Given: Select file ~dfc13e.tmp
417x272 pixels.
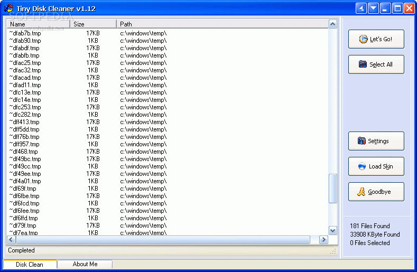Looking at the screenshot, I should 25,92.
